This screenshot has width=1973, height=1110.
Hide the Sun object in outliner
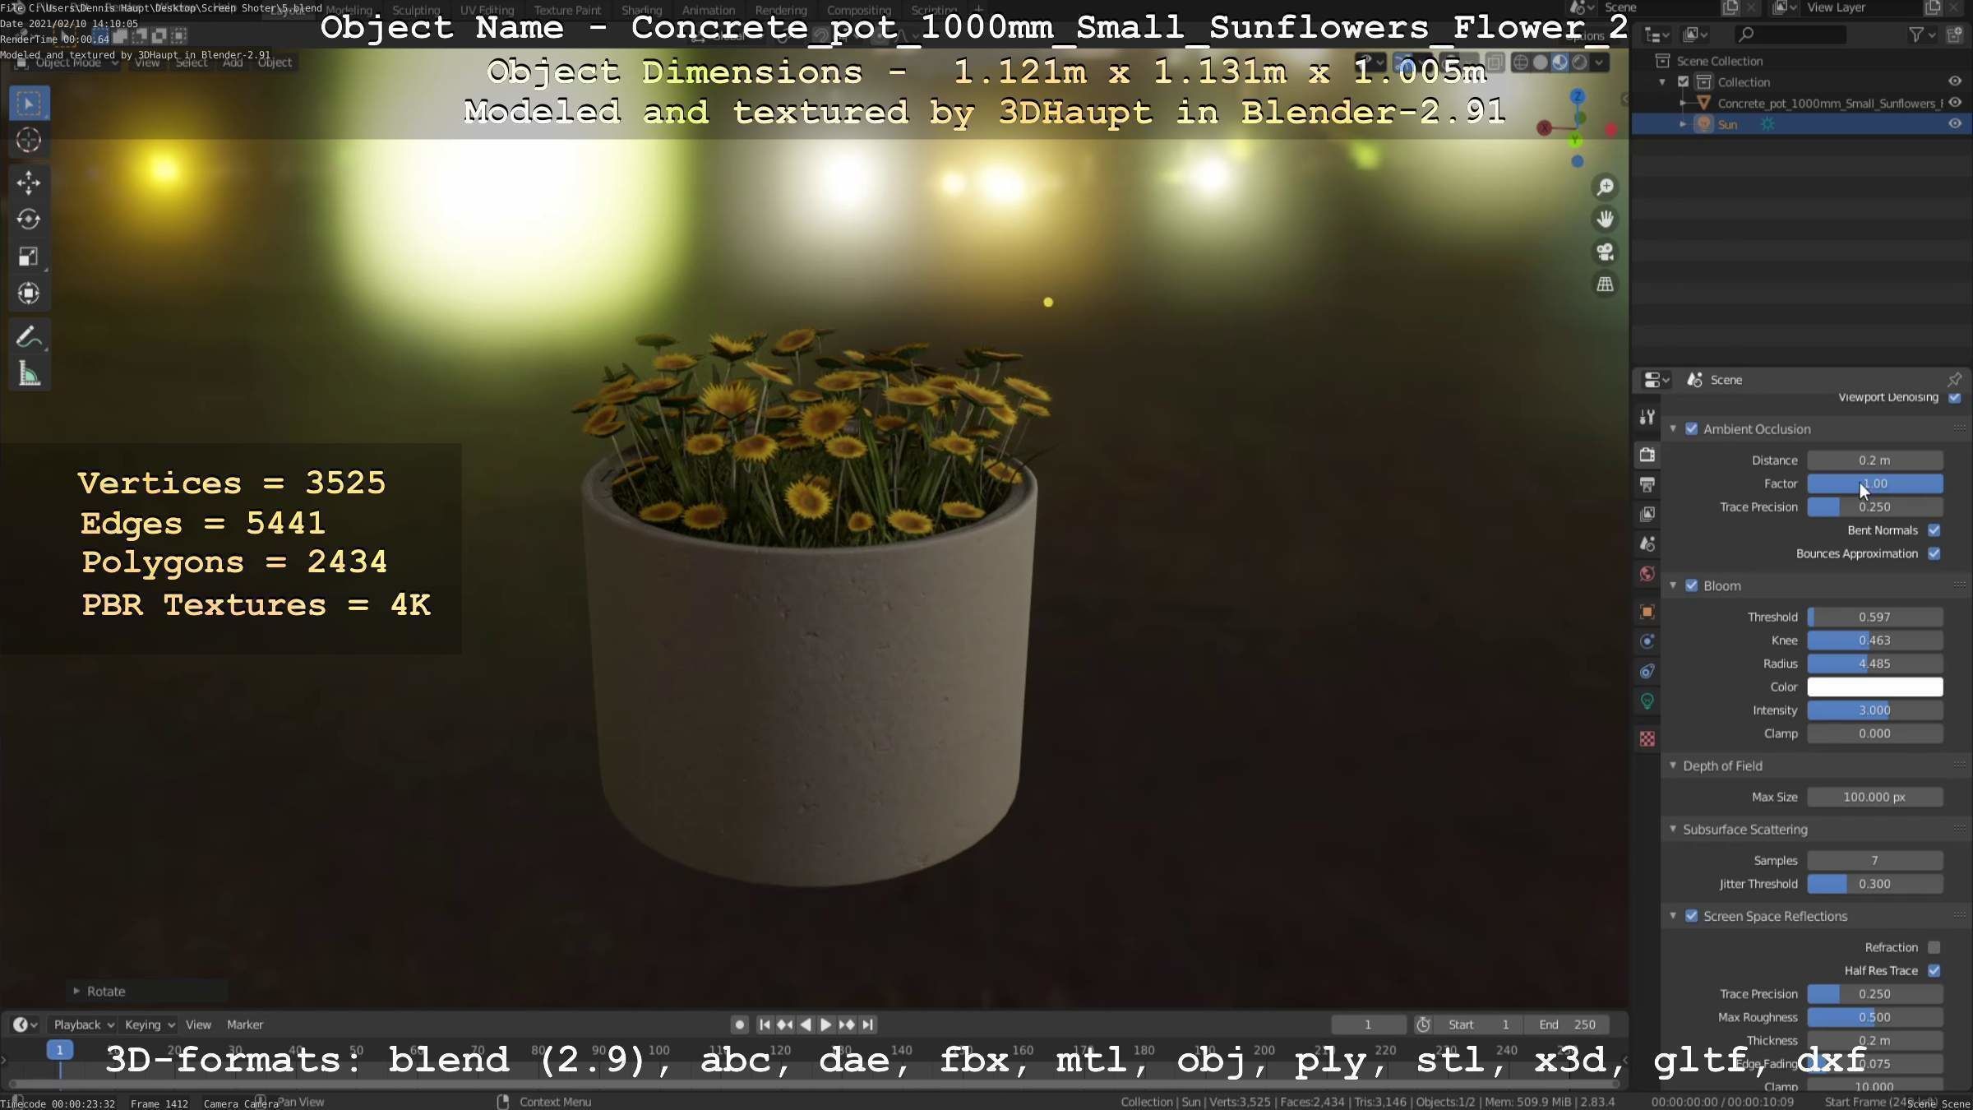click(x=1955, y=123)
